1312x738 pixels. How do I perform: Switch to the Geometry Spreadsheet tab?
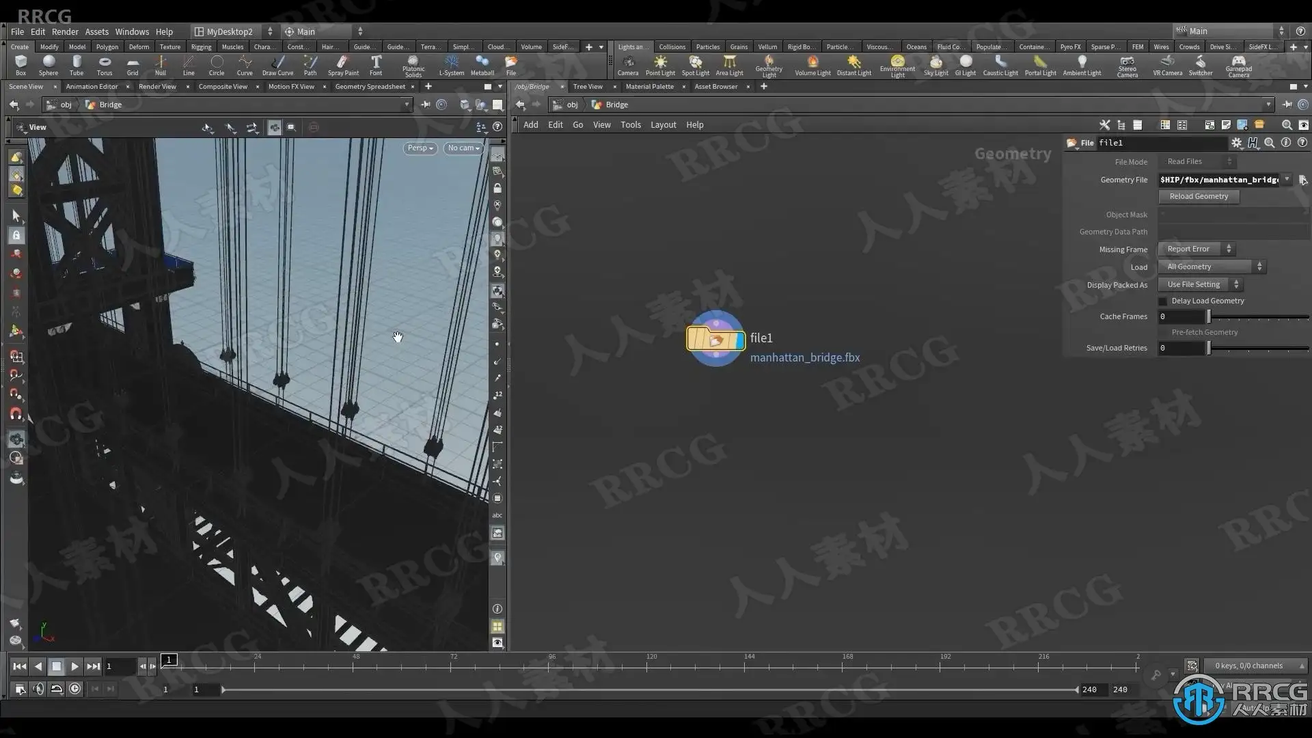370,87
